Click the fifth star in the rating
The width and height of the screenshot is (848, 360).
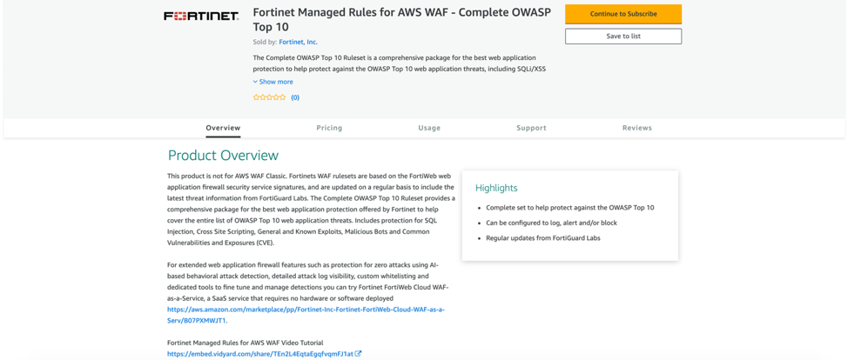(x=283, y=97)
